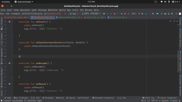Go to next highlighted error arrow
Image resolution: width=182 pixels, height=102 pixels.
click(177, 21)
